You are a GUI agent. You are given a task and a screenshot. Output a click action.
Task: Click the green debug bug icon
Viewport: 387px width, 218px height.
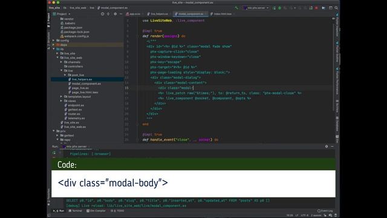(279, 8)
